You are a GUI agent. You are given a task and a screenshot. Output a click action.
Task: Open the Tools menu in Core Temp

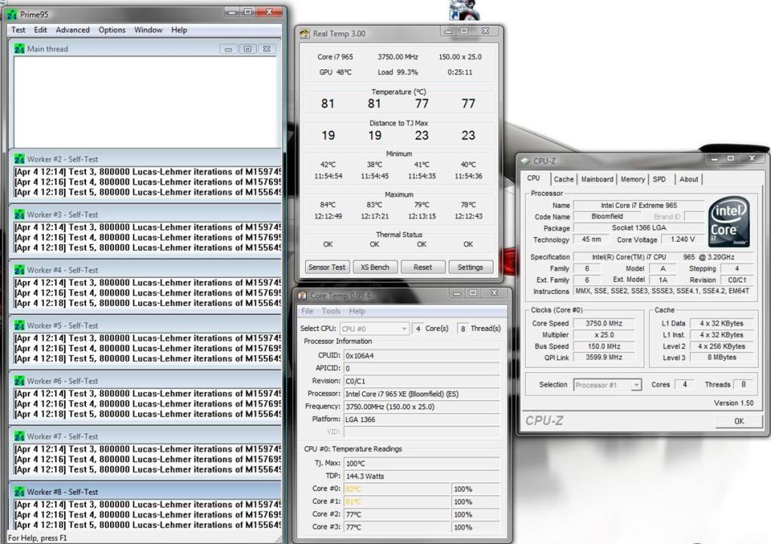[x=331, y=311]
